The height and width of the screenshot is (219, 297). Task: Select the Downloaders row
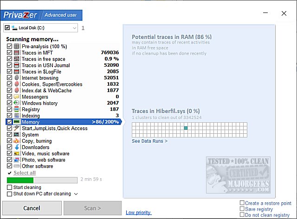[63, 147]
